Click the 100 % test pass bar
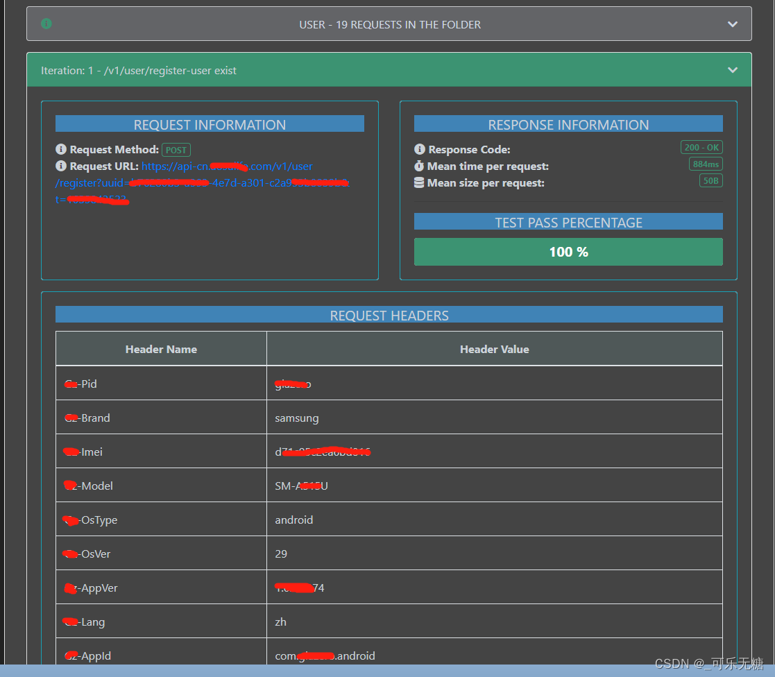 [x=568, y=252]
